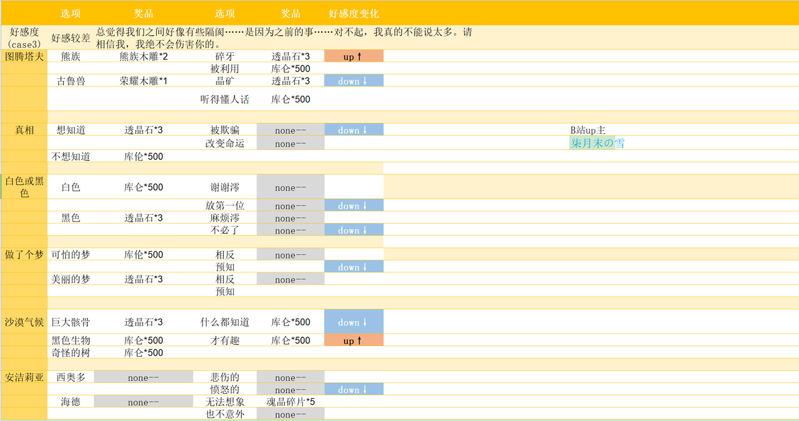Click the 被利用 option cell
Screen dimensions: 799x421
tap(225, 68)
